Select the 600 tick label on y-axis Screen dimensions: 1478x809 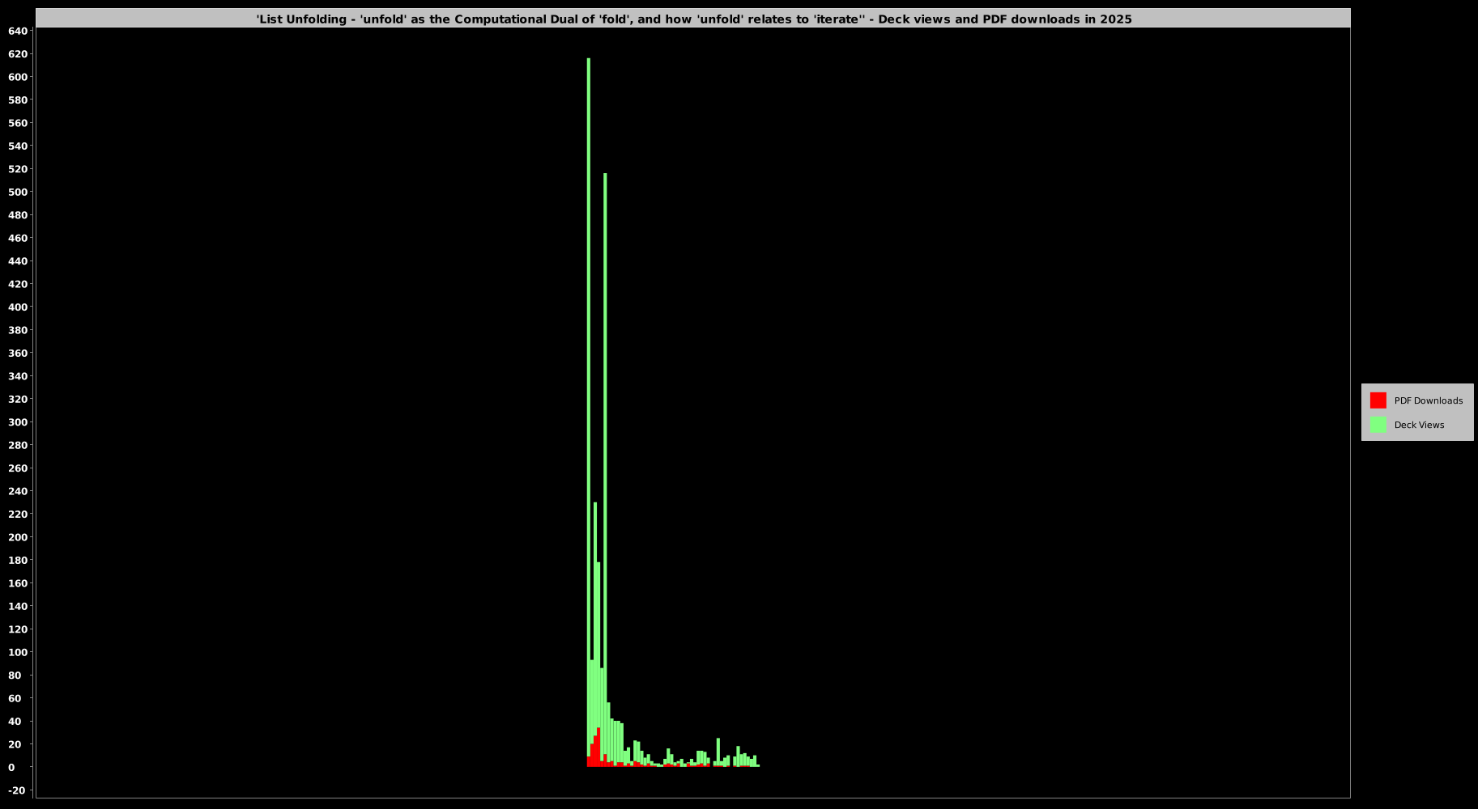coord(18,78)
